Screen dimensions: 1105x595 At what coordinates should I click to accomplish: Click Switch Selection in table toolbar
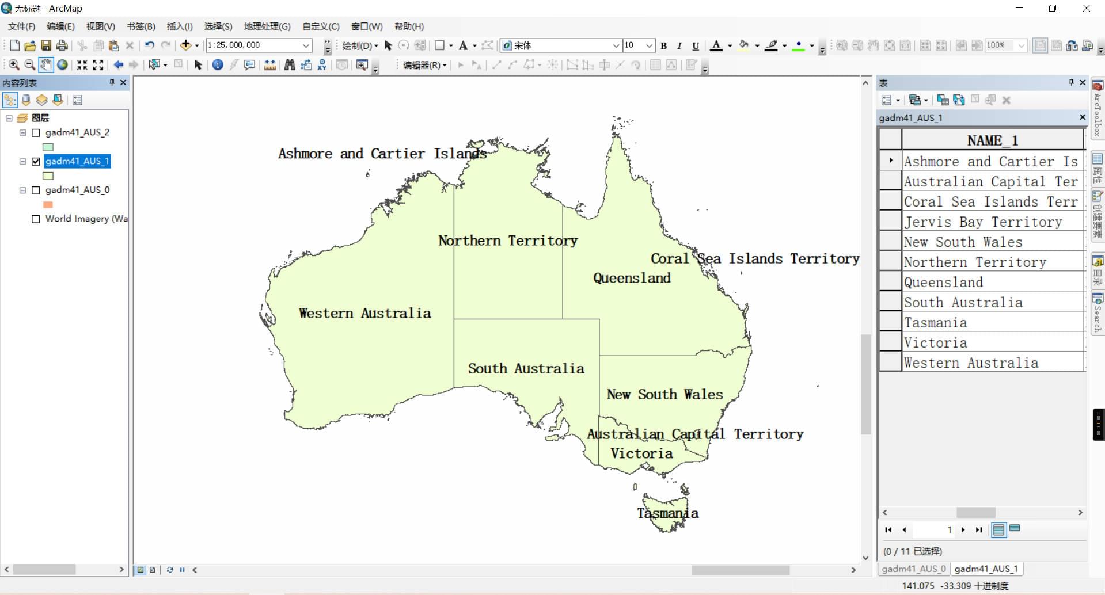coord(959,100)
